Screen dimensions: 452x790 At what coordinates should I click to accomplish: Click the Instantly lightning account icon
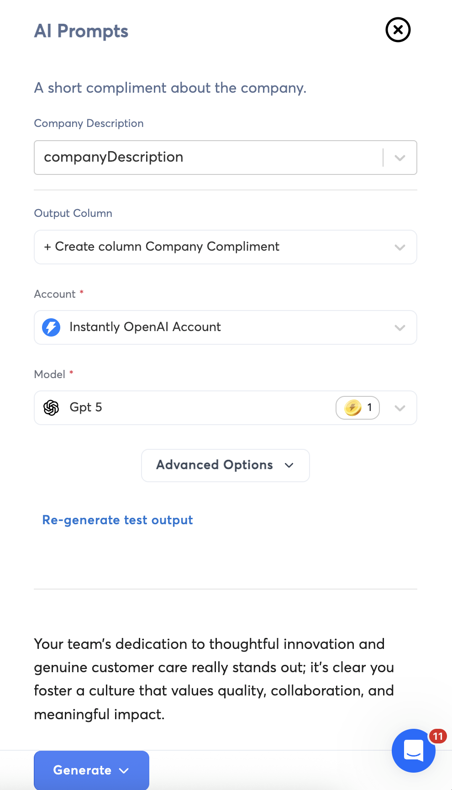click(51, 327)
